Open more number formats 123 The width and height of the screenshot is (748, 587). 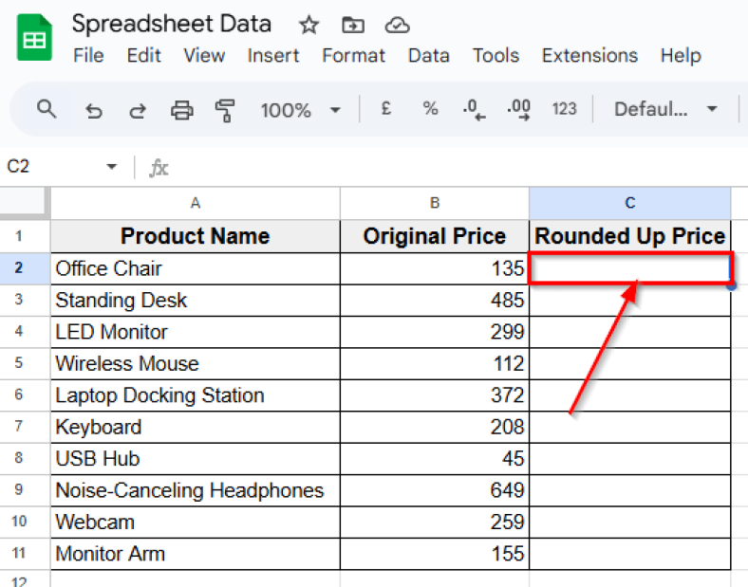click(x=565, y=109)
